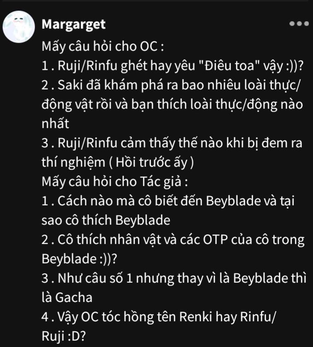313x347 pixels.
Task: Open the three-dot options menu on the comment
Action: point(299,23)
